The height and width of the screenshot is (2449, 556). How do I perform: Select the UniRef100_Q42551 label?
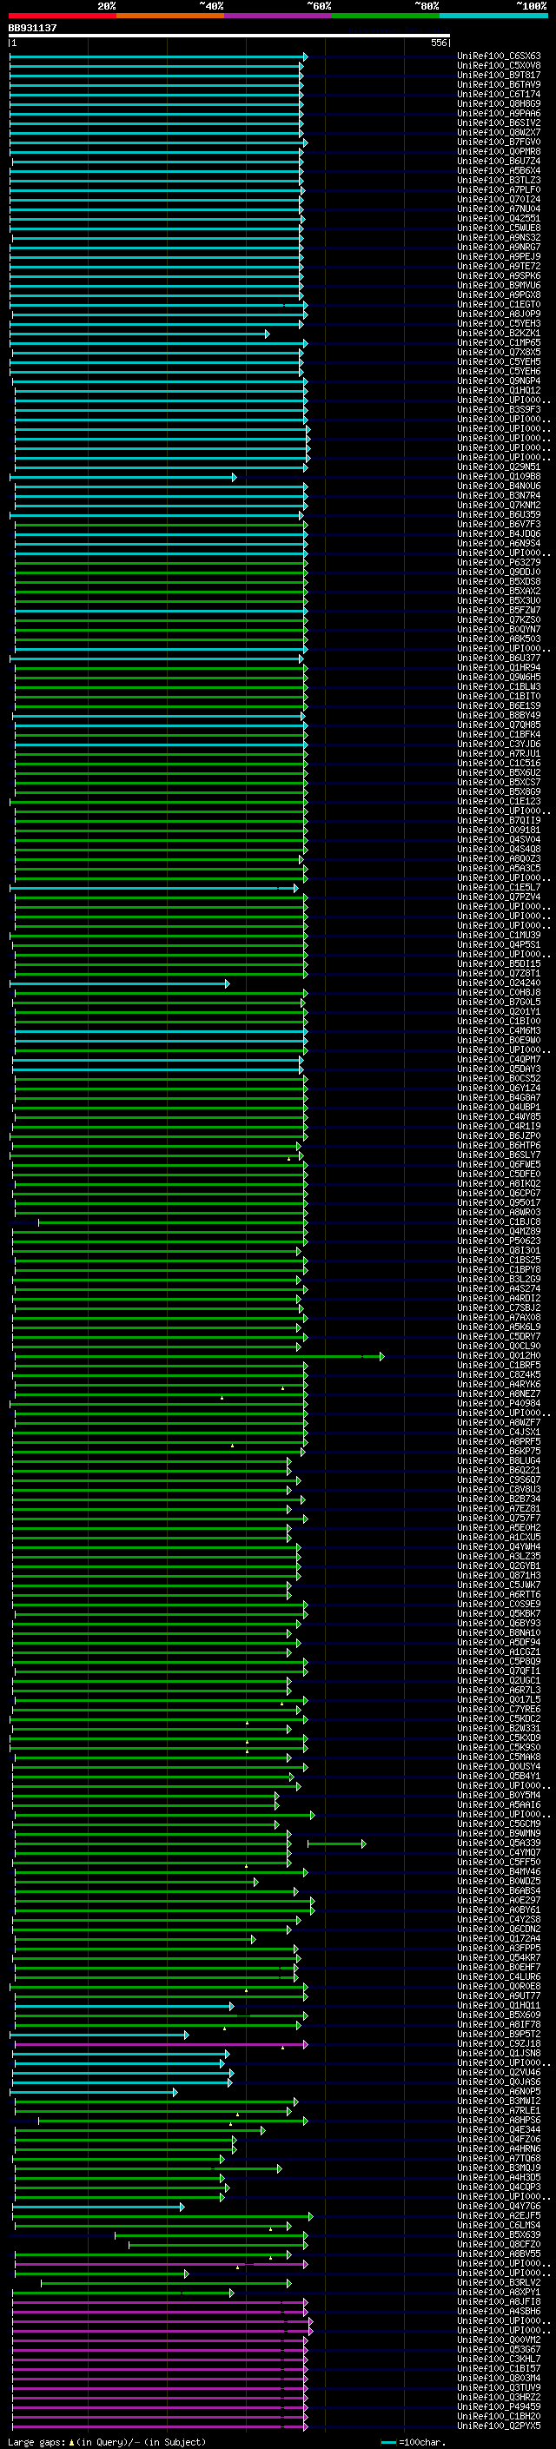[x=499, y=218]
